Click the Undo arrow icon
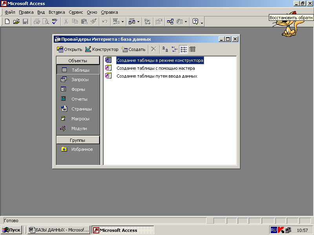Image resolution: width=314 pixels, height=235 pixels. [105, 22]
